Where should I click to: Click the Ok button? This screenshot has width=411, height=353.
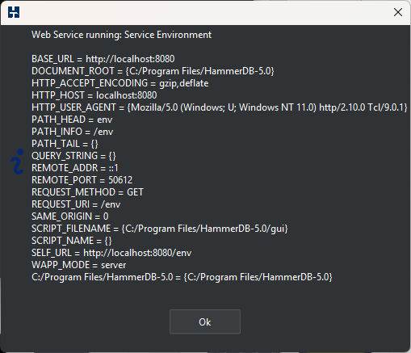click(x=205, y=321)
